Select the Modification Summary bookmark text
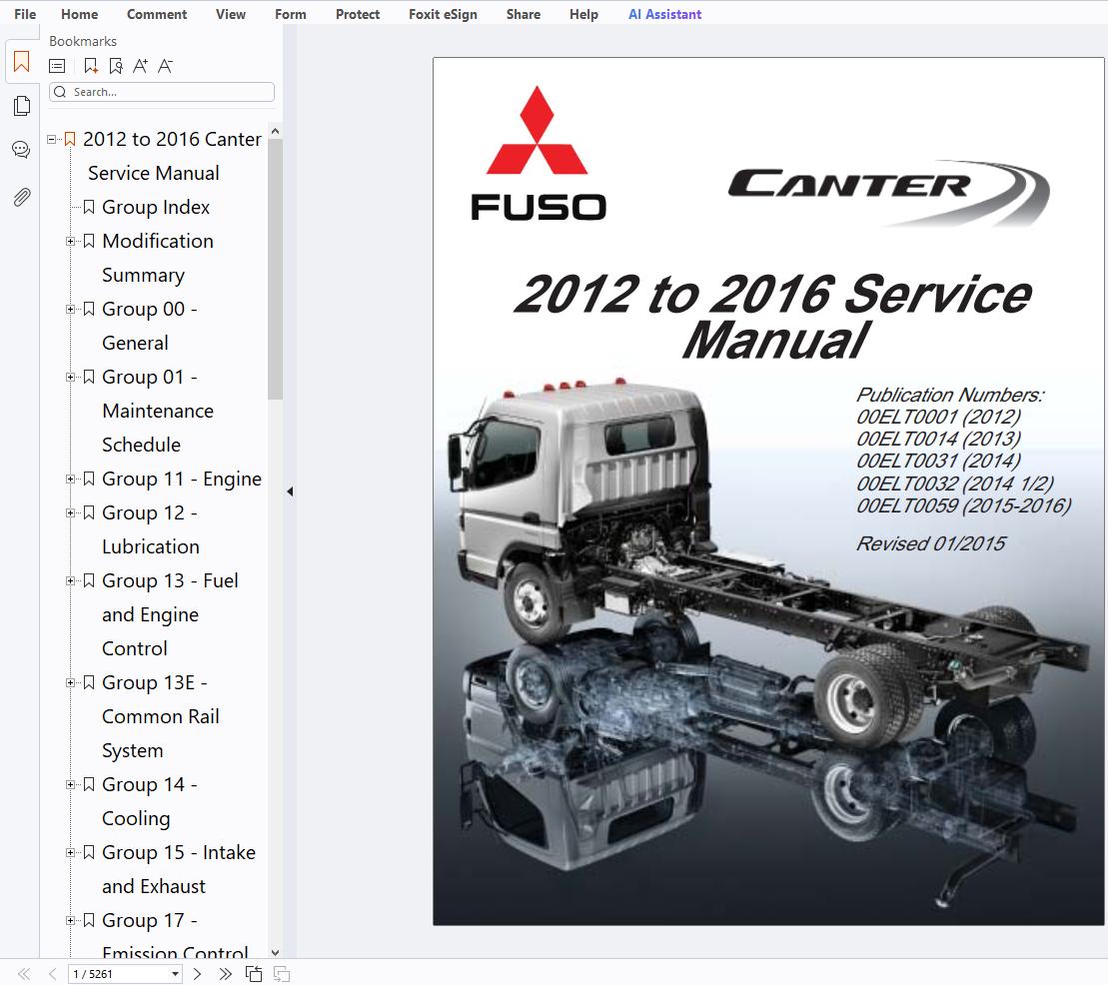Screen dimensions: 1108x985 158,258
